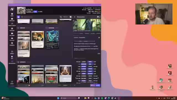Open the Playtest gamepad icon in sidebar

point(12,39)
